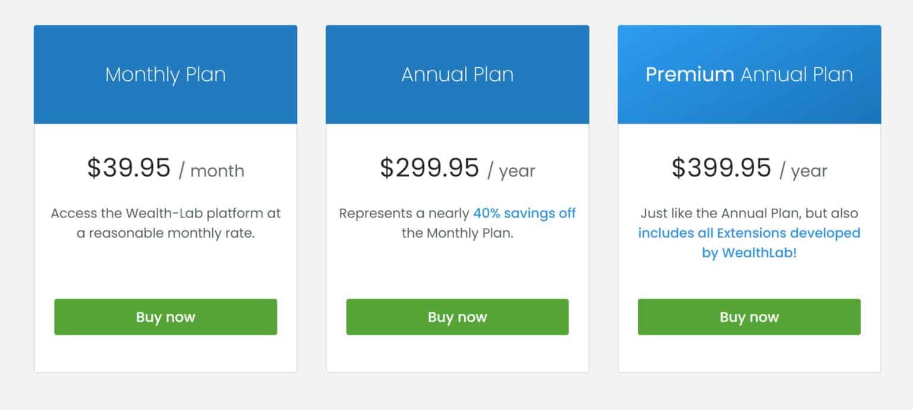Follow the "includes all Extensions developed" link
The image size is (913, 410).
coord(749,233)
